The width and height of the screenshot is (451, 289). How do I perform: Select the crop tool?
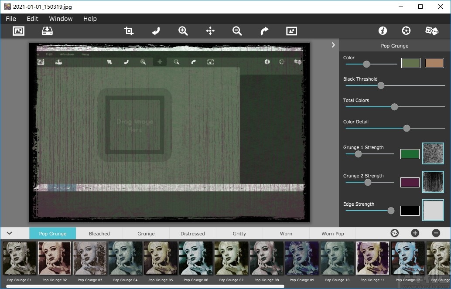(129, 31)
